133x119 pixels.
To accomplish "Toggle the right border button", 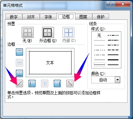I will tap(57, 83).
